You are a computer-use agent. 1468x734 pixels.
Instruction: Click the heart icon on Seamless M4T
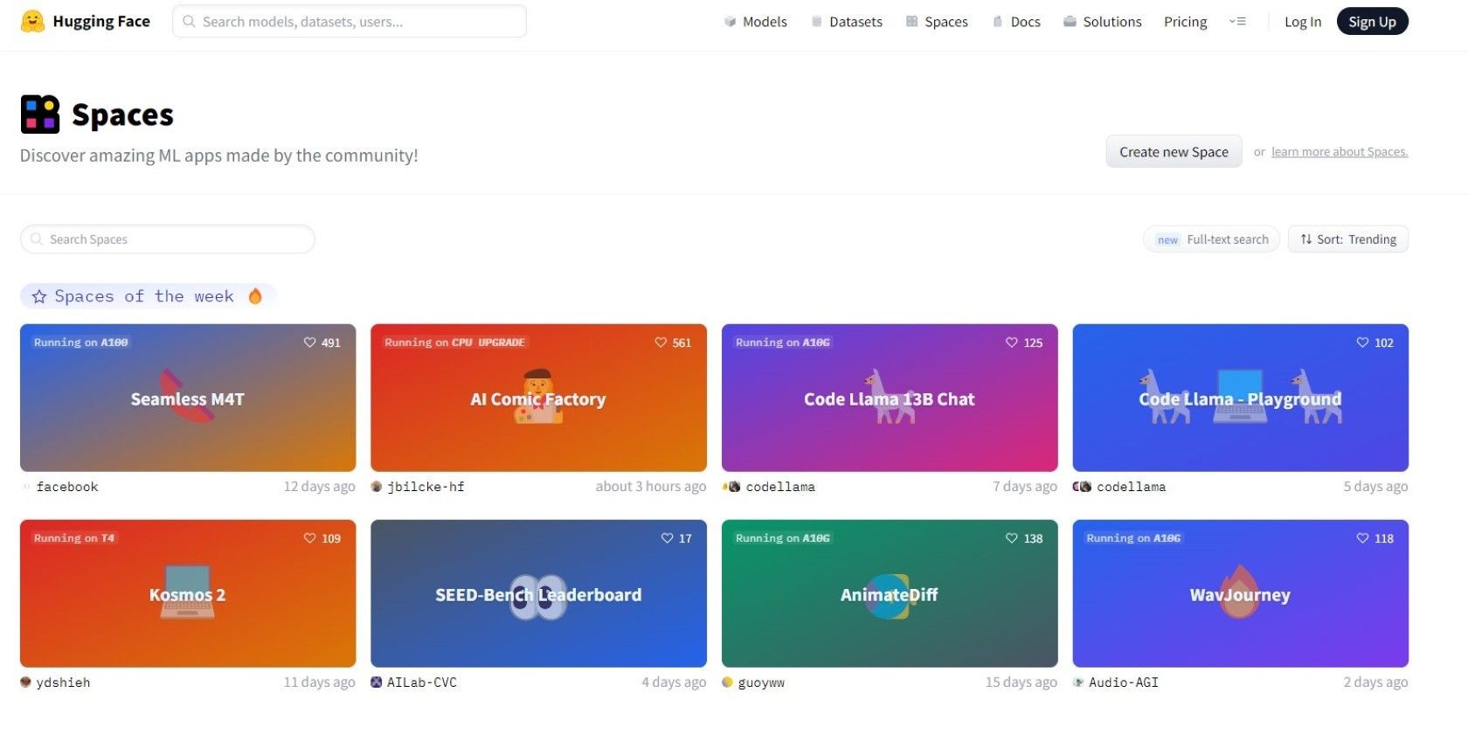click(x=309, y=343)
